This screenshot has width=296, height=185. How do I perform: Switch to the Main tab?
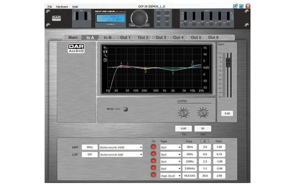[x=73, y=37]
